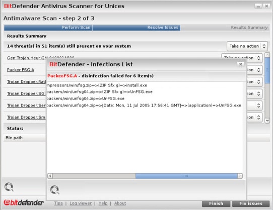Open the Log viewer link
The height and width of the screenshot is (210, 273).
tap(81, 203)
